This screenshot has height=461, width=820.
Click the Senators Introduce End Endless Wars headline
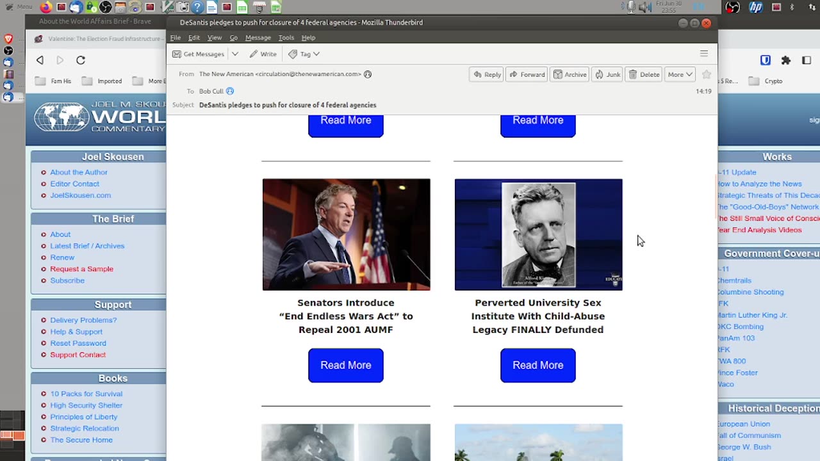click(x=346, y=316)
